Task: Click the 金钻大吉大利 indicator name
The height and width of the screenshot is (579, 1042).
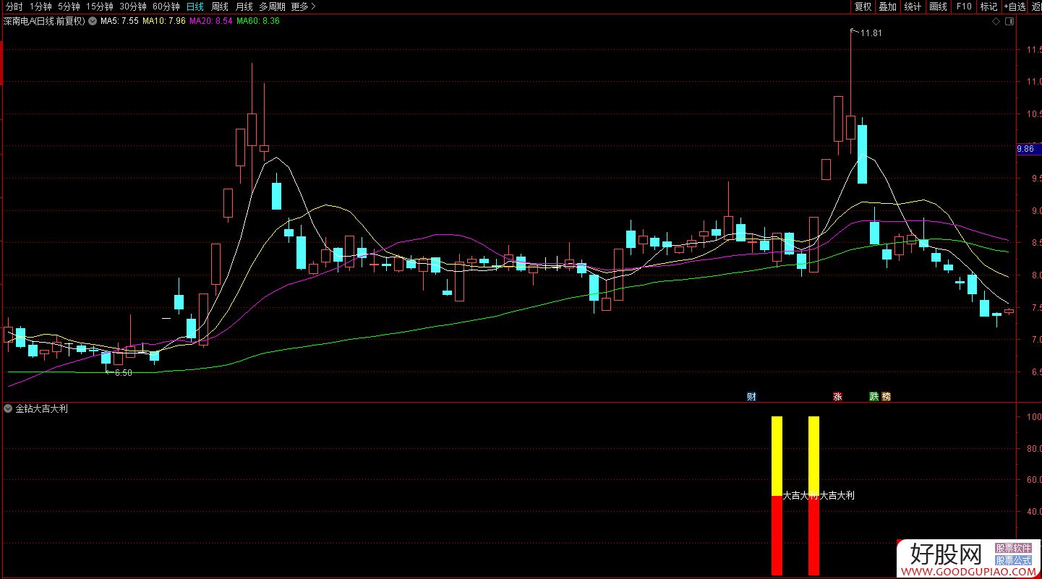Action: [x=41, y=408]
